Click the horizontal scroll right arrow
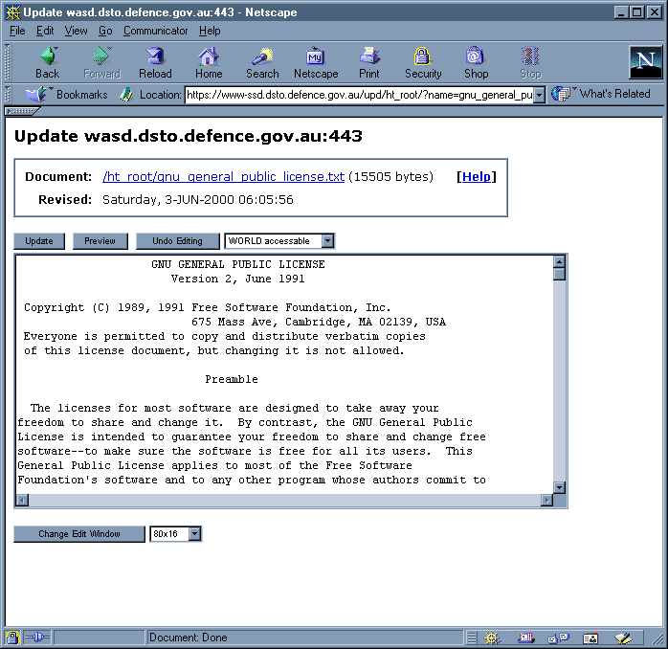668x649 pixels. pos(546,500)
